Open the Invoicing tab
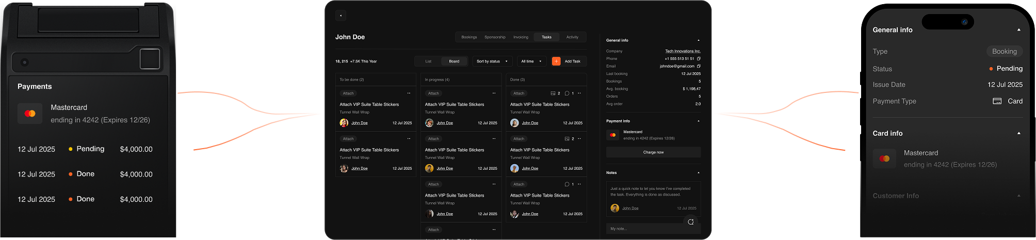 pos(521,37)
